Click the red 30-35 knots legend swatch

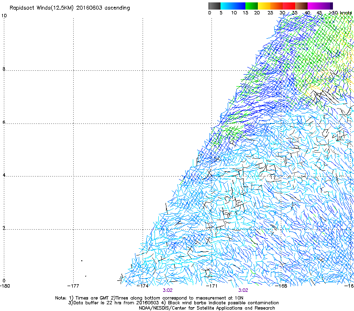coord(289,6)
